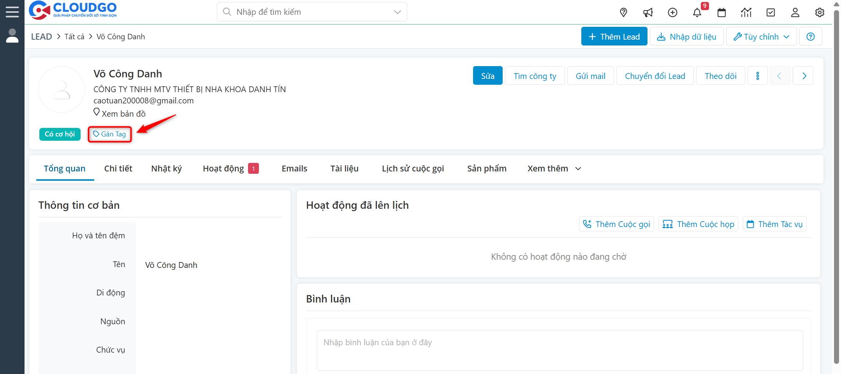Expand the search box dropdown arrow
The image size is (841, 374).
tap(397, 12)
